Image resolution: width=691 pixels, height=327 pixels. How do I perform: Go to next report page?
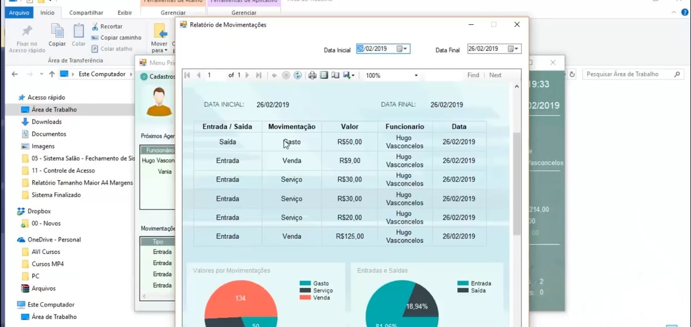(247, 75)
